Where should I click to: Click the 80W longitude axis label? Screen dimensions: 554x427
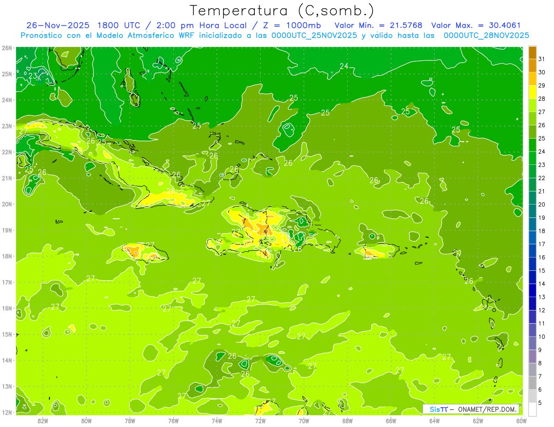(x=86, y=420)
